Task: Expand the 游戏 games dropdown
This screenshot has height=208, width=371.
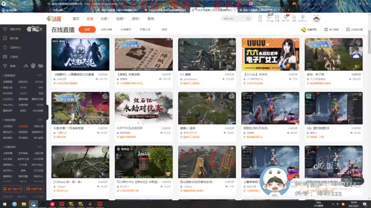Action: (136, 18)
